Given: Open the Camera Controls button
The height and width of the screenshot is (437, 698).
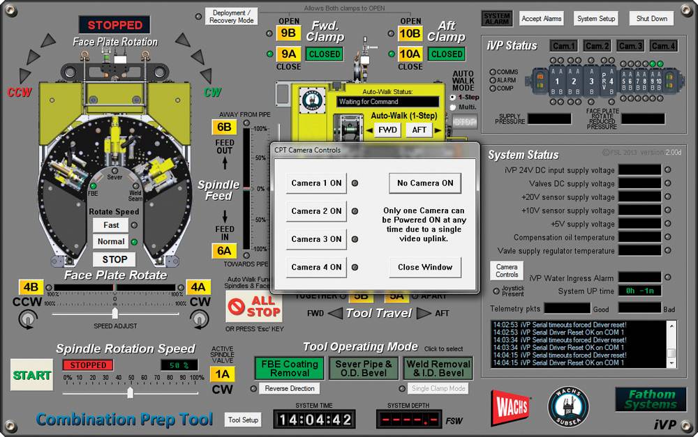Looking at the screenshot, I should coord(507,270).
